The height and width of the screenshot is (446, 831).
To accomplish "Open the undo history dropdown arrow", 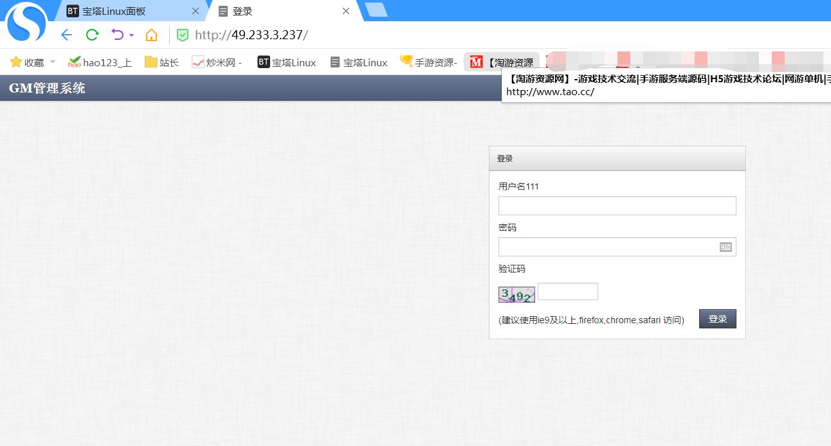I will coord(131,35).
